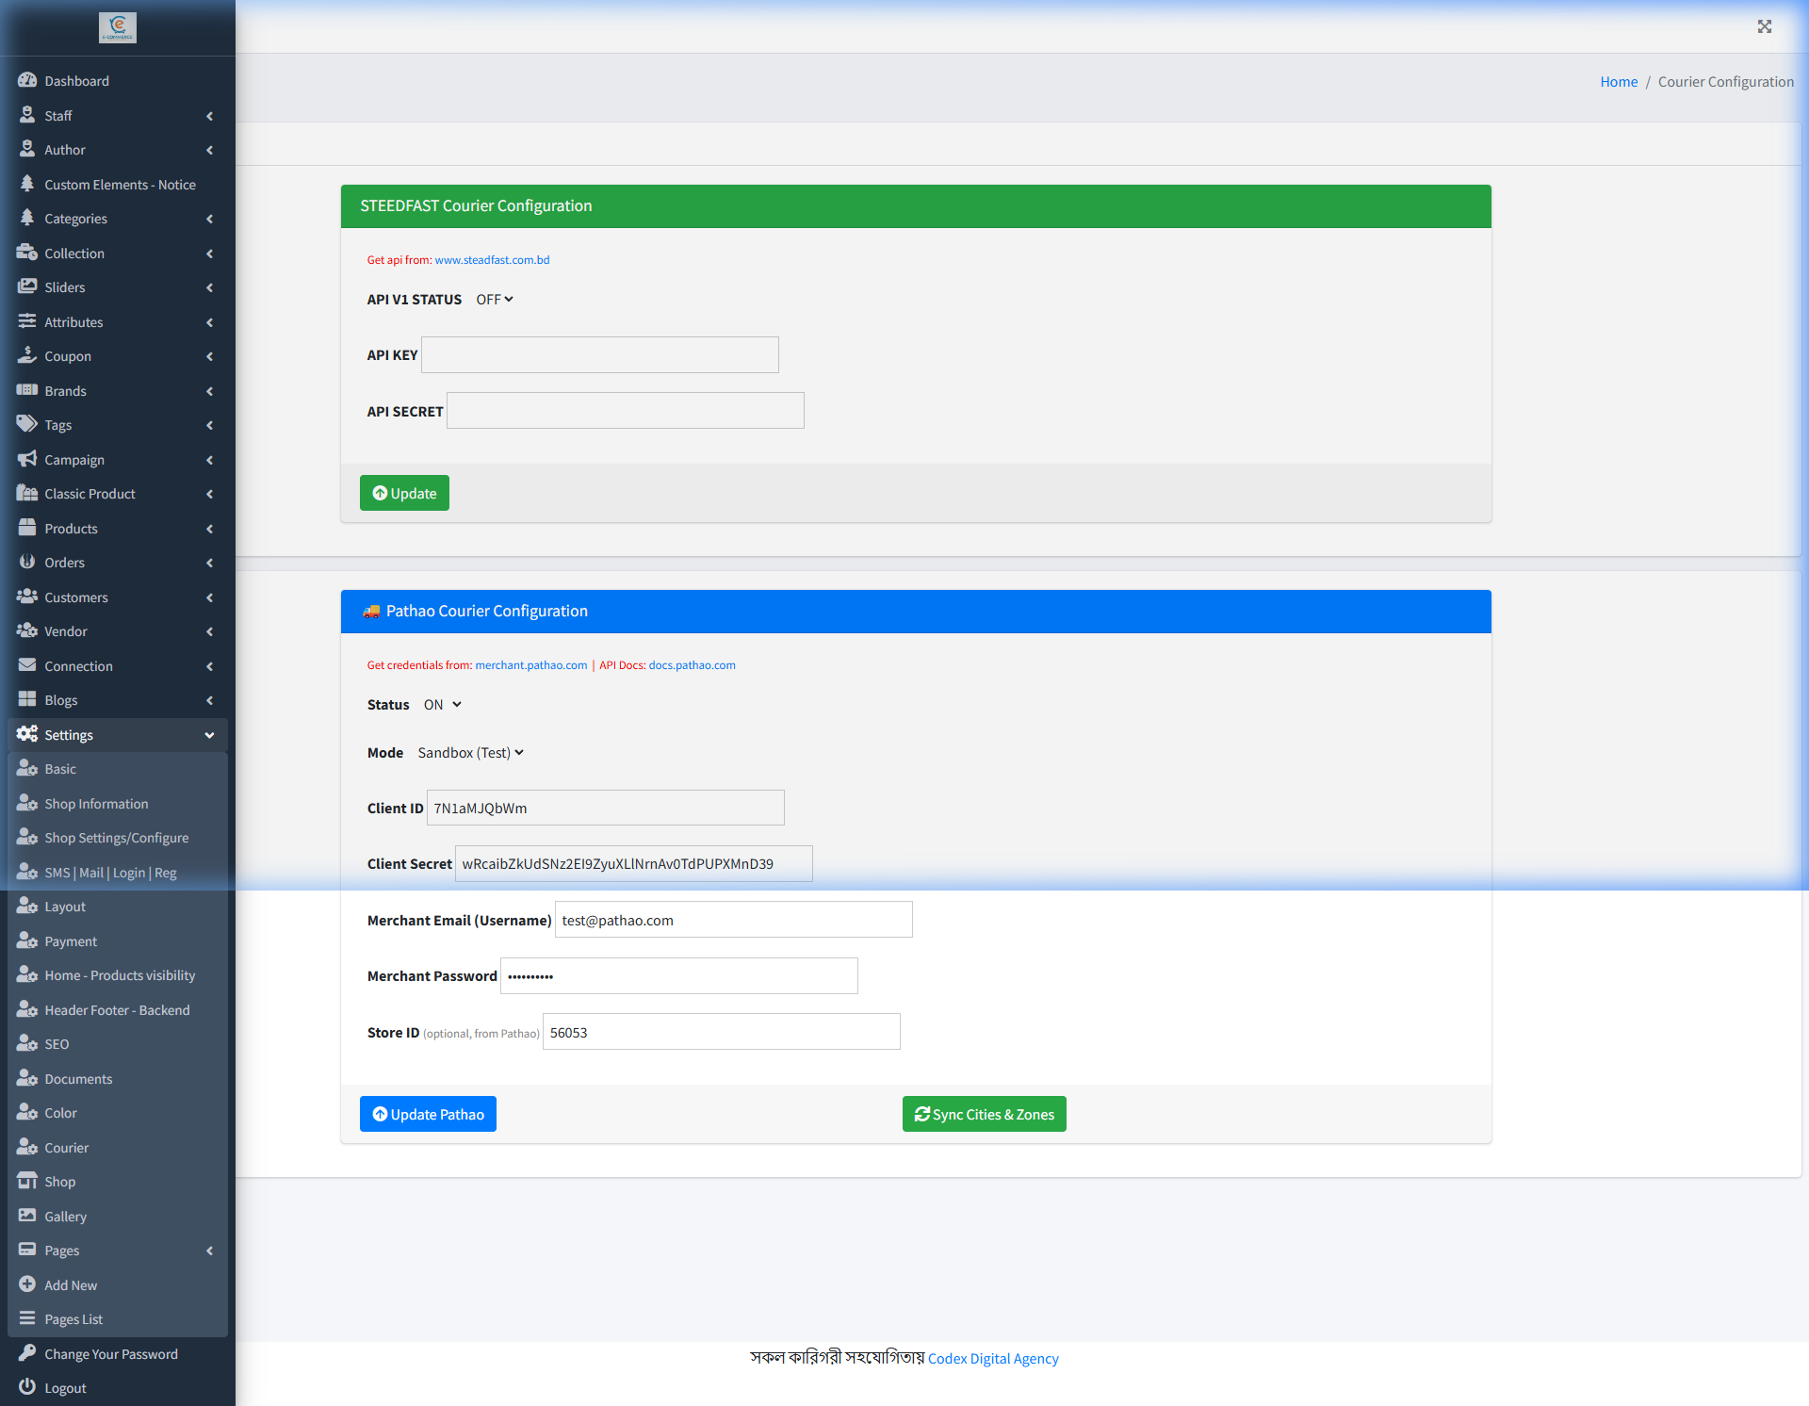Click the Gallery sidebar icon
This screenshot has width=1809, height=1406.
pos(26,1216)
